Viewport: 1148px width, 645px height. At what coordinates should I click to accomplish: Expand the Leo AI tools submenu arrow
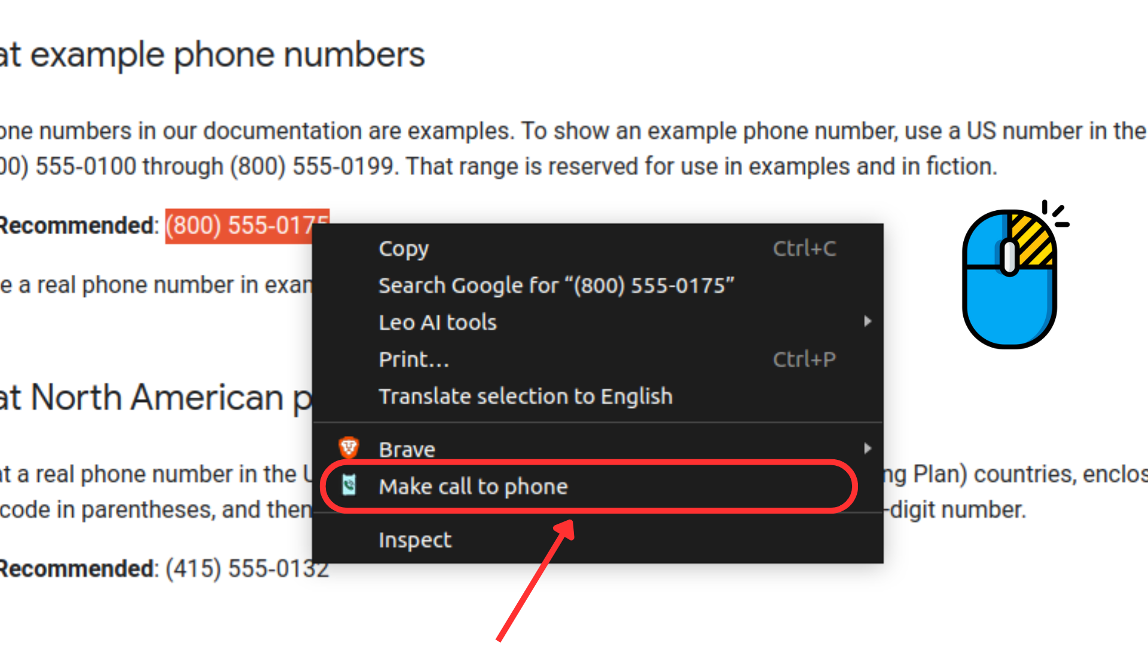click(867, 322)
